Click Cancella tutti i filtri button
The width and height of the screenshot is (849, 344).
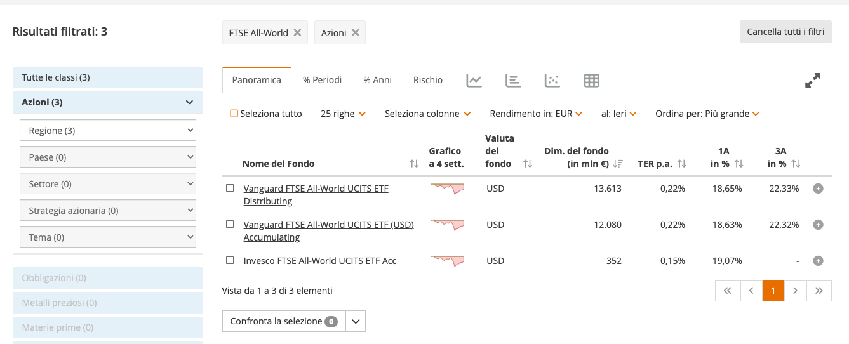click(x=785, y=32)
